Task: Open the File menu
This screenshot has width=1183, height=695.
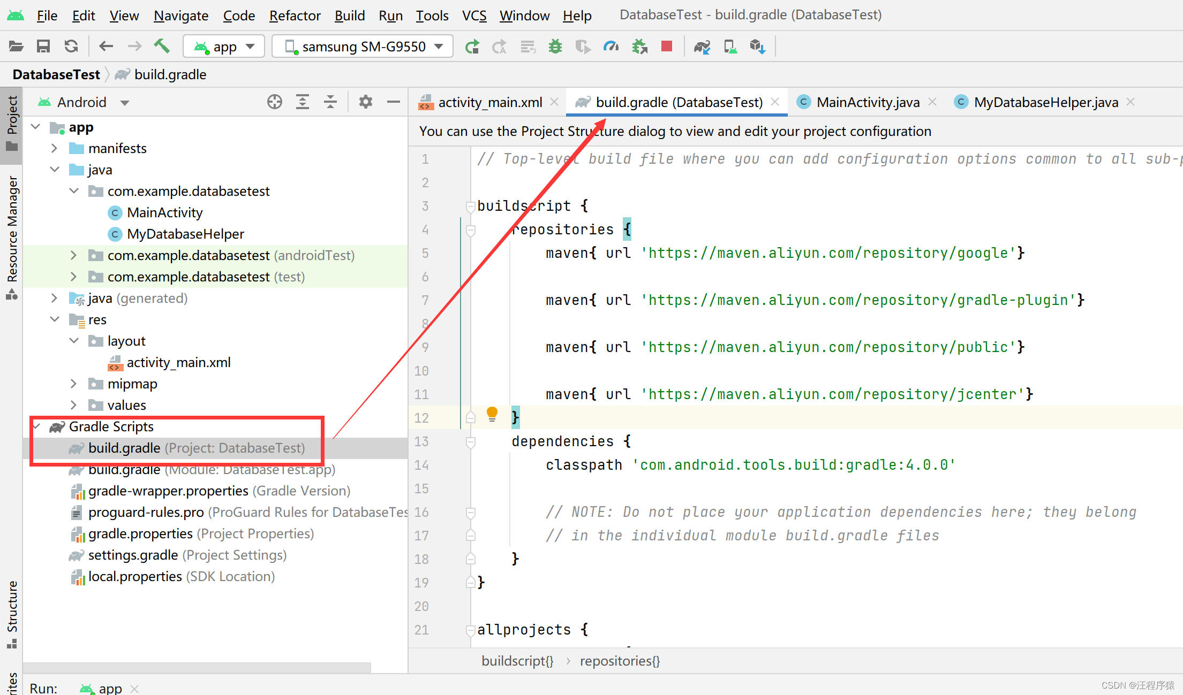Action: 47,16
